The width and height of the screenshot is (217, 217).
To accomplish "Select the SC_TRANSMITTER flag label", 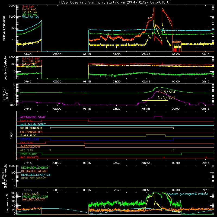I will [31, 132].
